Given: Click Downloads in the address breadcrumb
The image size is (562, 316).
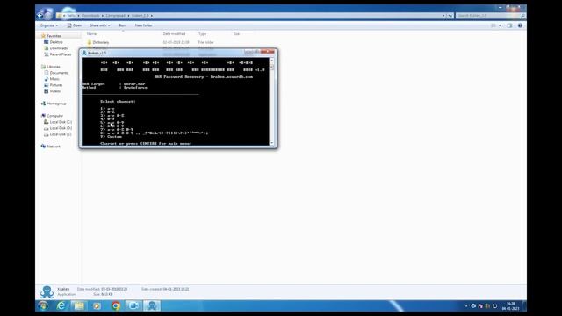Looking at the screenshot, I should 90,16.
